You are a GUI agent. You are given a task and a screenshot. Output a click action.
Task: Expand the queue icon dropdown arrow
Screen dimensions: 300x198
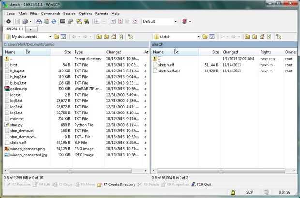30,21
